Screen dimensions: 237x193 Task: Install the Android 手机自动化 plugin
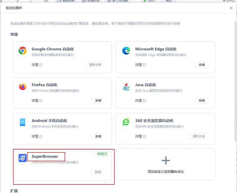(x=98, y=136)
